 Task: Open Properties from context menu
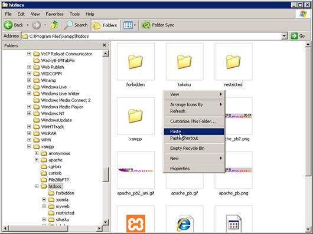tap(194, 169)
